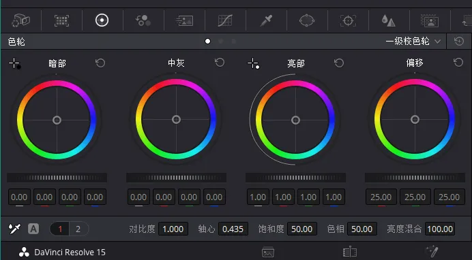Click 偏移 green channel value 25.00

415,197
